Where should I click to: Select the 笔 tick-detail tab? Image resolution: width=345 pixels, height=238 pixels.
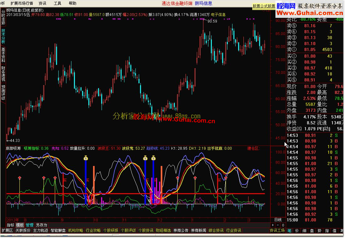[289, 230]
